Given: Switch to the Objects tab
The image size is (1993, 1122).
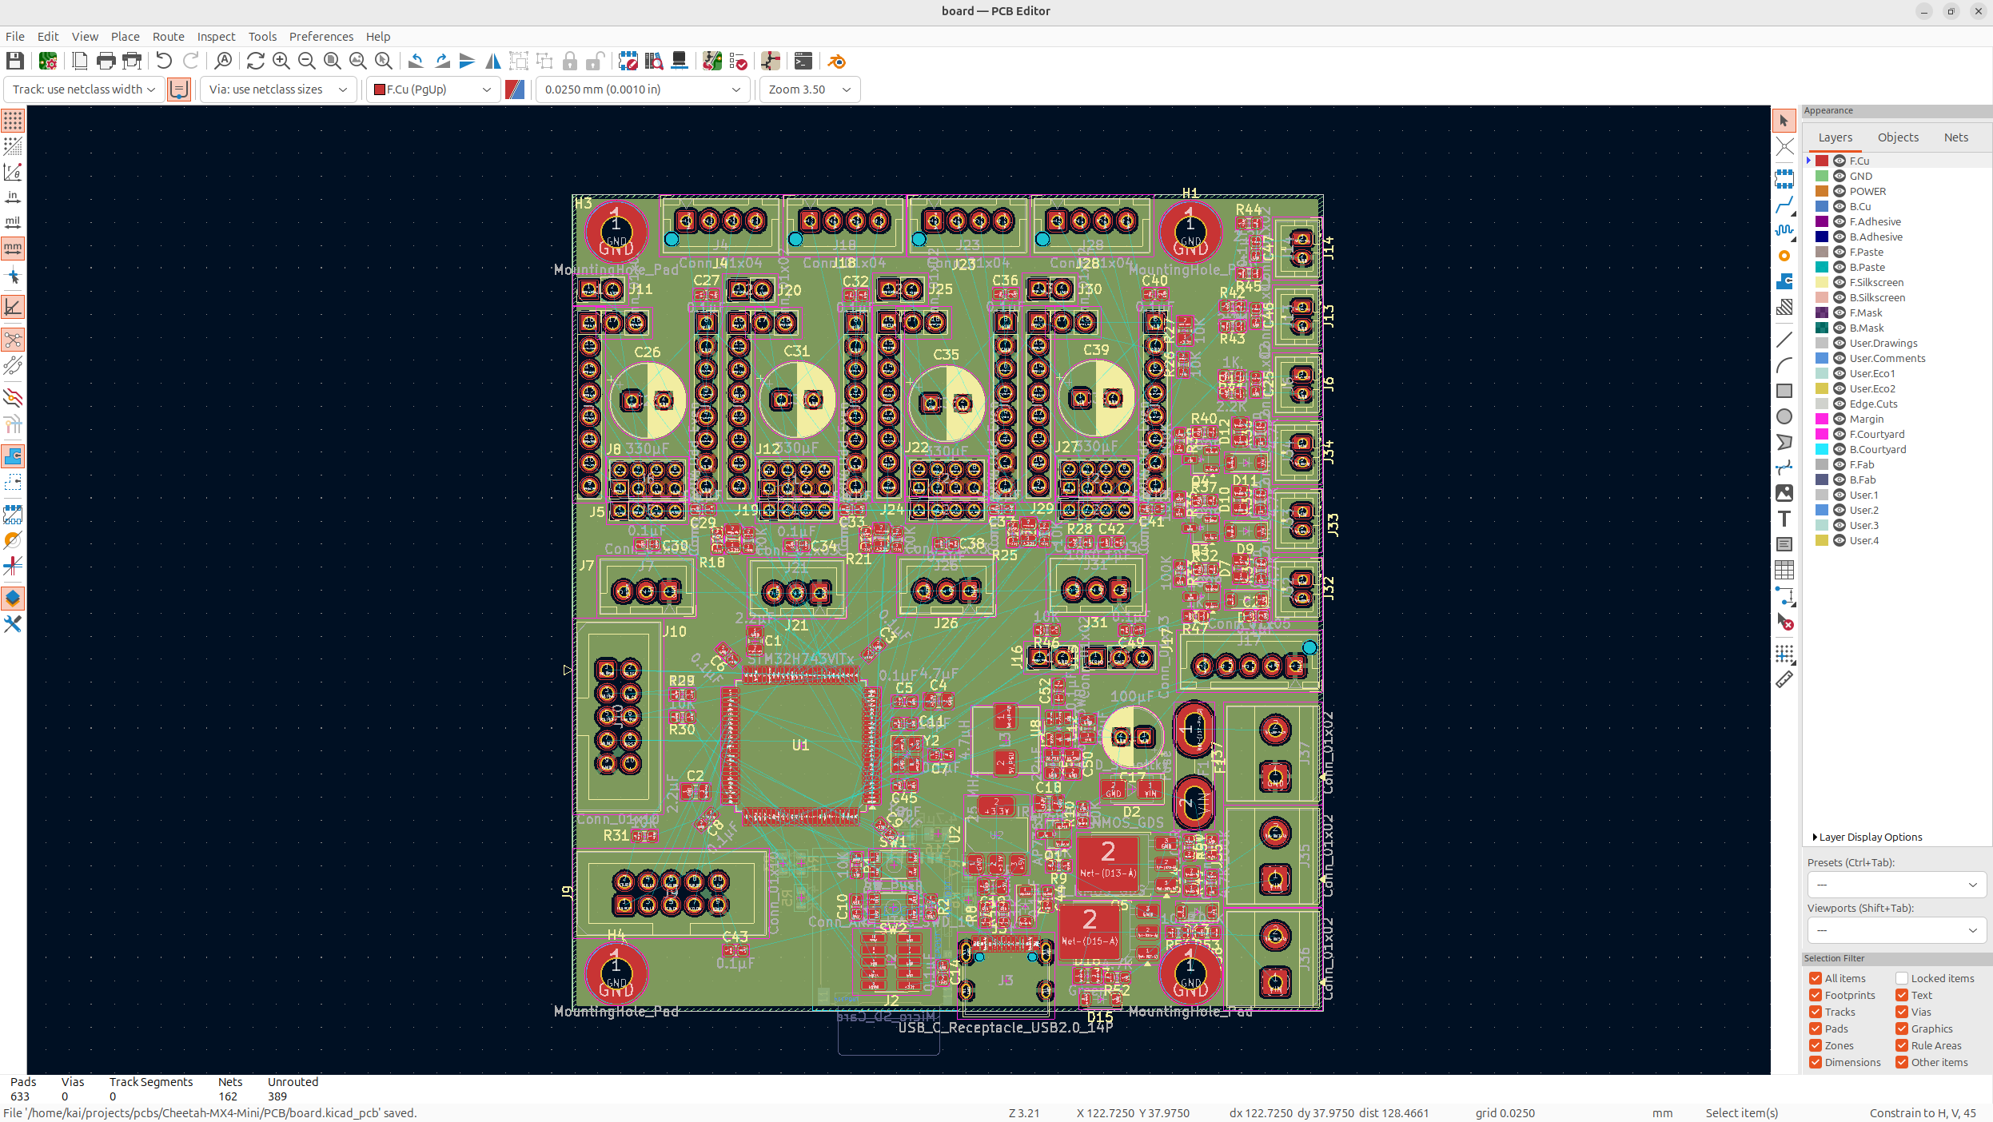Looking at the screenshot, I should tap(1898, 137).
